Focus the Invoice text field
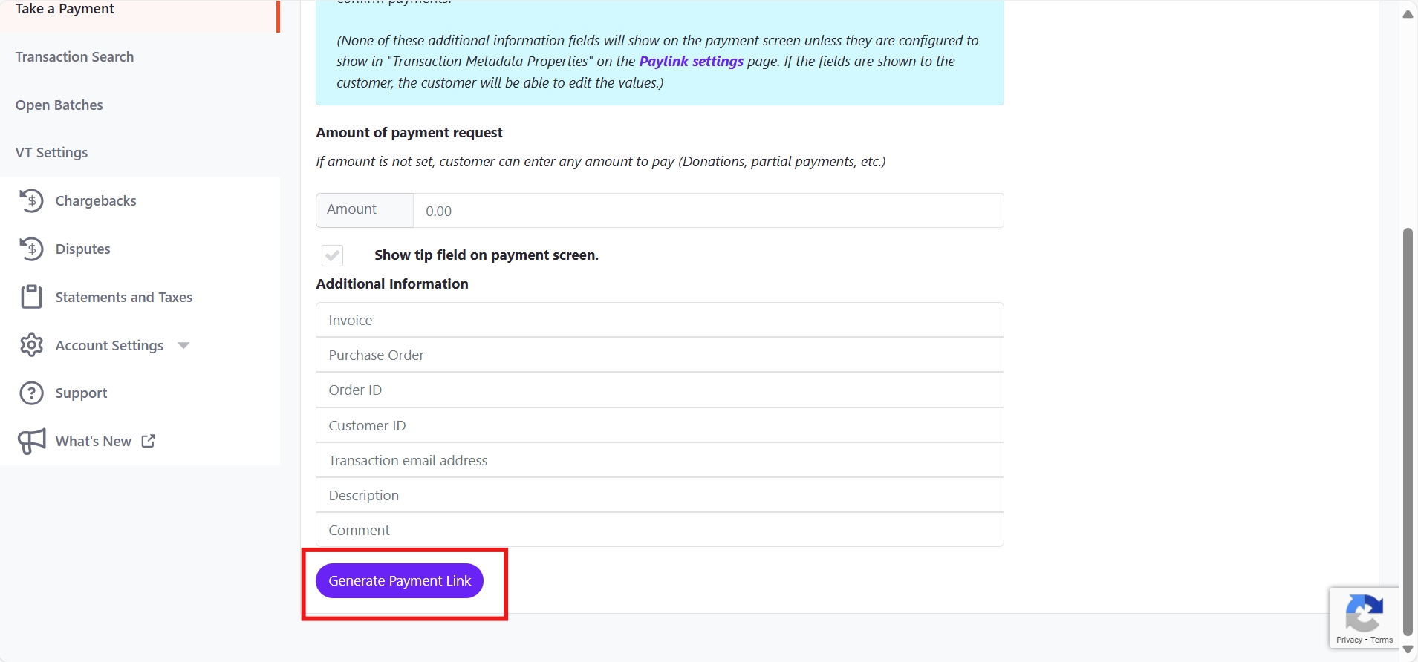1418x662 pixels. (x=660, y=320)
